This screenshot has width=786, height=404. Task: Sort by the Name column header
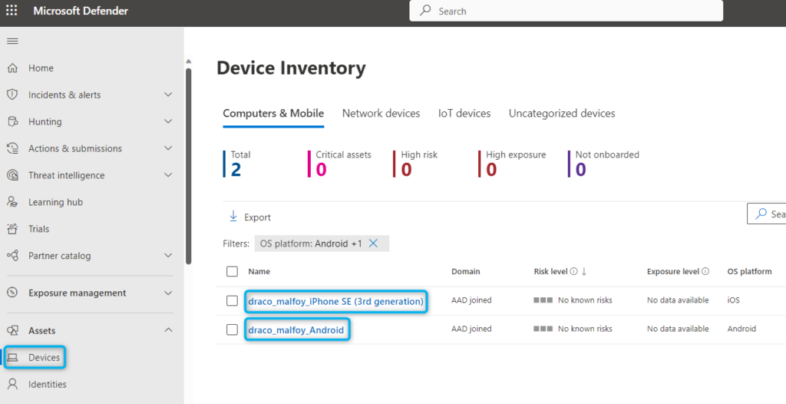point(259,271)
